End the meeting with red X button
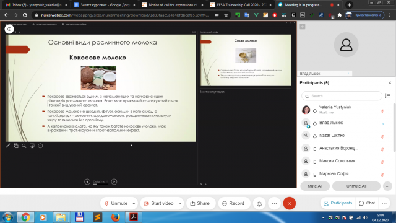The width and height of the screenshot is (396, 223). click(290, 204)
